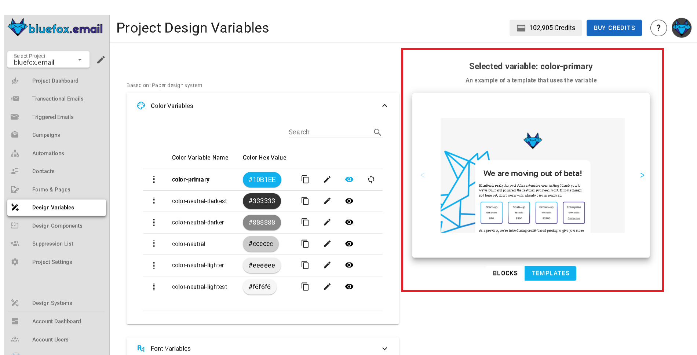Open Project Settings
This screenshot has width=697, height=355.
[x=56, y=262]
